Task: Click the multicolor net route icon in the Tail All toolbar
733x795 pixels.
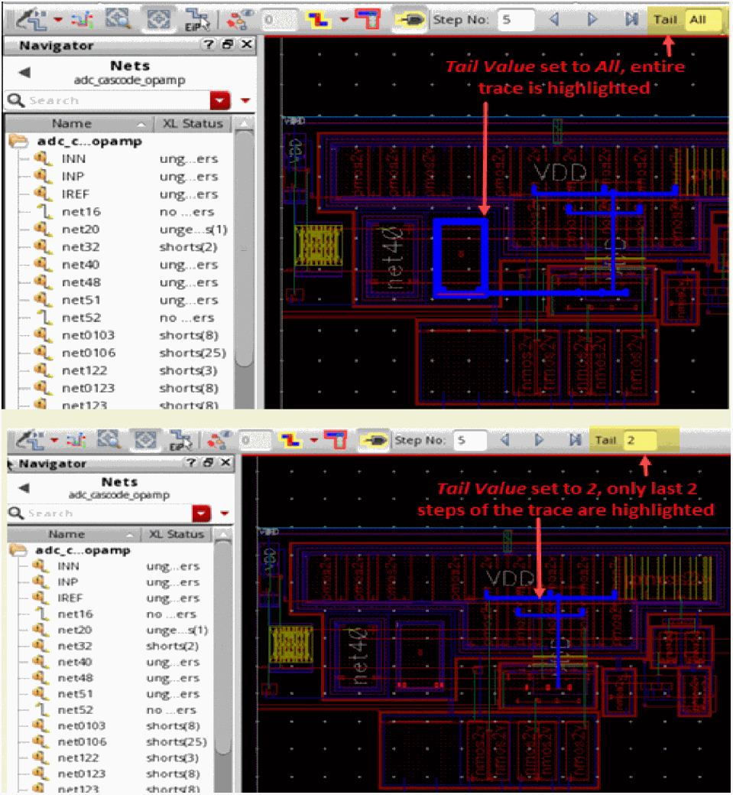Action: [x=82, y=19]
